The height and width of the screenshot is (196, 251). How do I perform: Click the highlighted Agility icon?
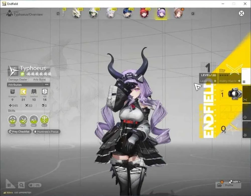23,92
